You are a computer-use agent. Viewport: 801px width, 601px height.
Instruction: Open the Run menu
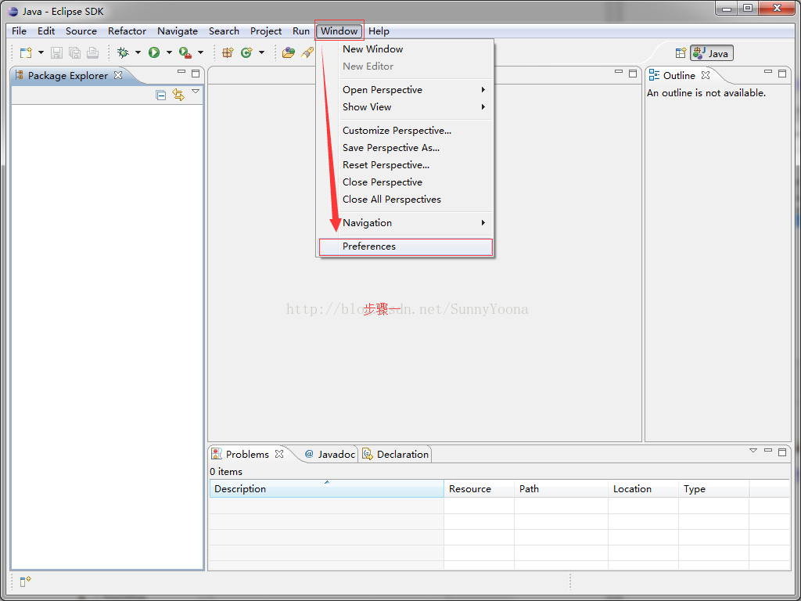click(301, 31)
